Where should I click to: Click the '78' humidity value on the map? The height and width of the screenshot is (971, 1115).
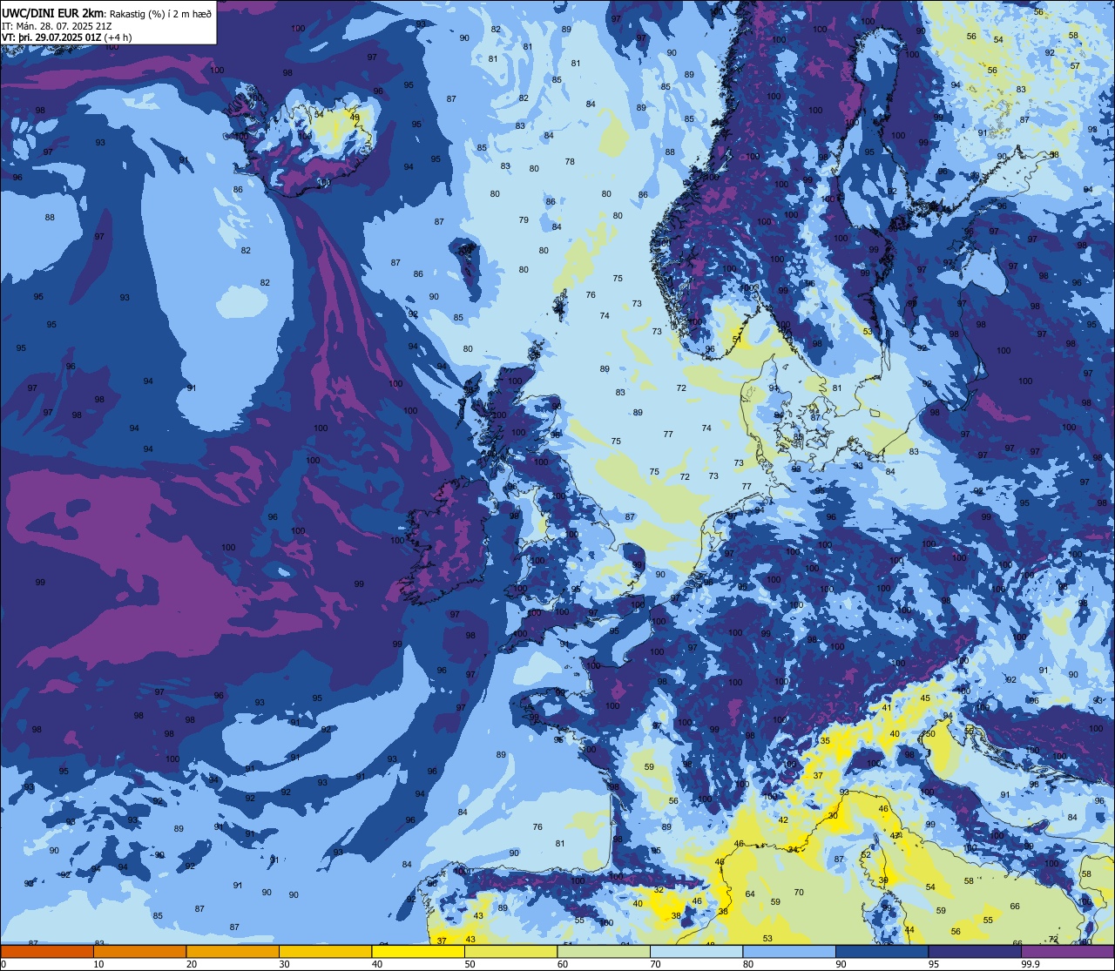(x=570, y=162)
